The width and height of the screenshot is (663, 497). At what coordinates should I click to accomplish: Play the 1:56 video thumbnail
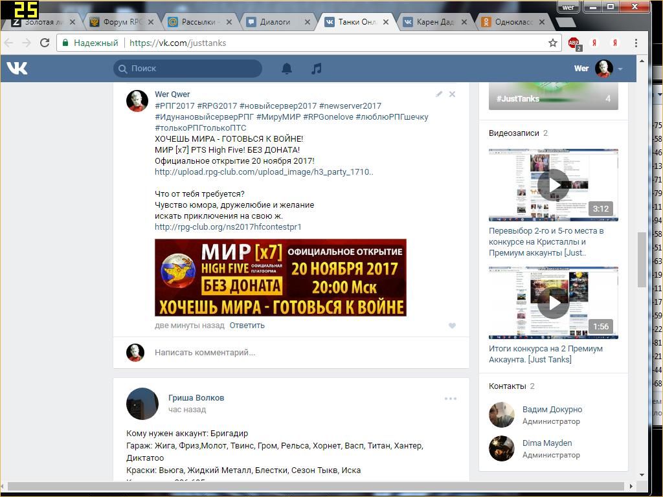click(553, 303)
